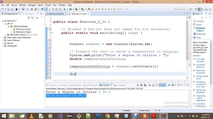Click the Related Topics link in Help
213x119 pixels.
coord(200,29)
